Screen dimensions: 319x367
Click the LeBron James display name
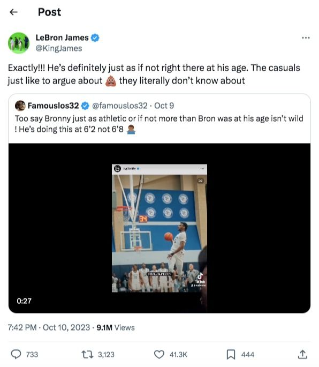[x=62, y=38]
